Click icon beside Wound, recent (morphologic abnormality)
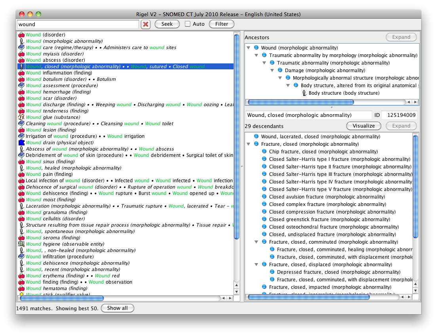Viewport: 437px width, 336px height. 21,269
